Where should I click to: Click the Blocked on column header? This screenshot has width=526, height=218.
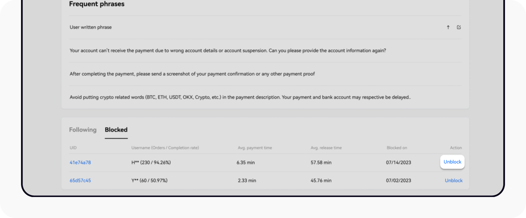tap(397, 148)
